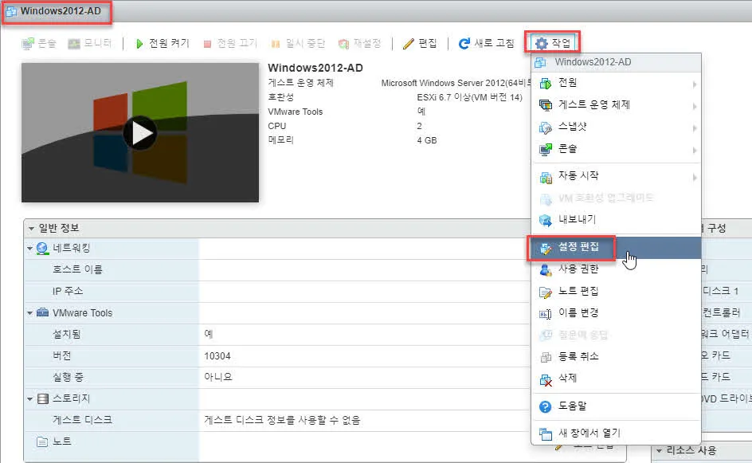Click the Windows2012-AD menu header
752x463 pixels.
(x=617, y=62)
